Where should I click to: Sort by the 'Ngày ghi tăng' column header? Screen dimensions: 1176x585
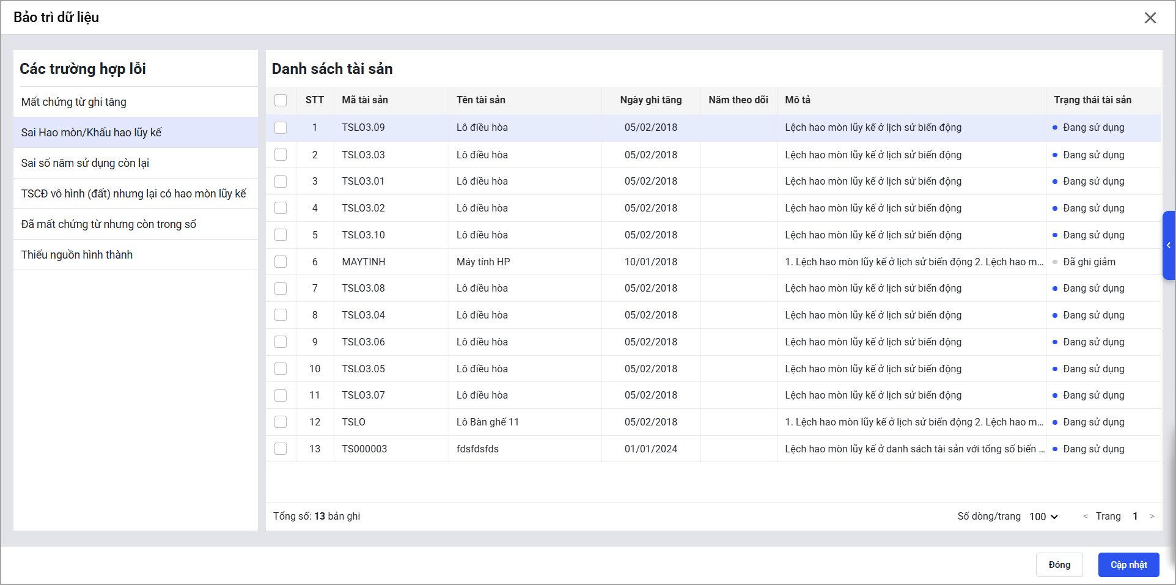[x=650, y=100]
